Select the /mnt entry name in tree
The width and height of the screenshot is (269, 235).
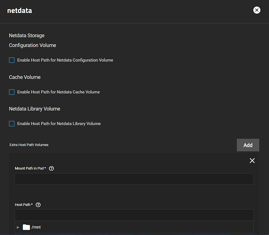pyautogui.click(x=36, y=227)
